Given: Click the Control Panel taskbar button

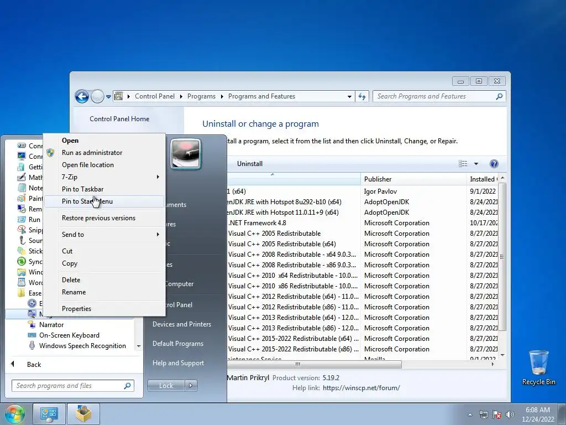Looking at the screenshot, I should (49, 414).
